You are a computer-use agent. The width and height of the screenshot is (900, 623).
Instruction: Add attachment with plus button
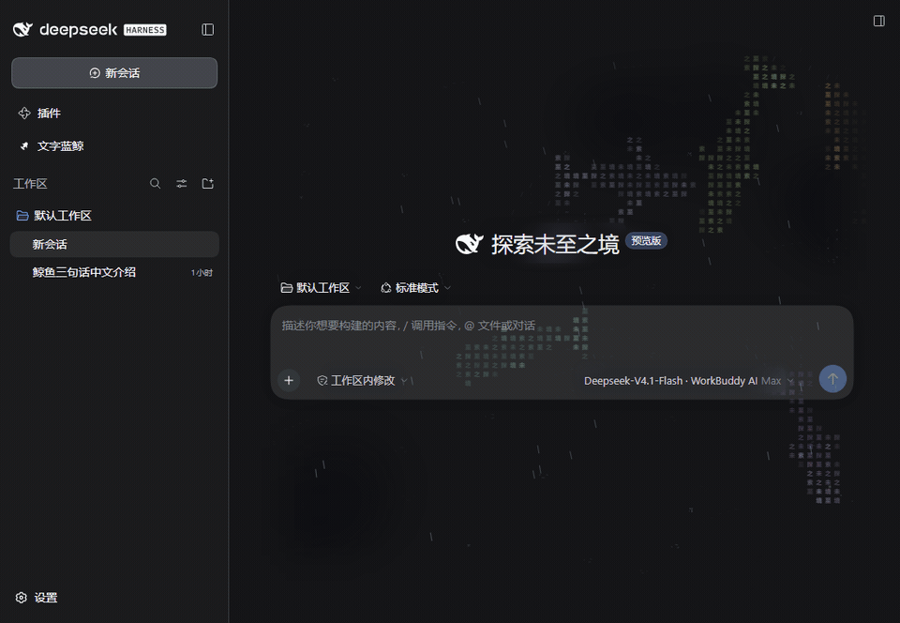(289, 380)
